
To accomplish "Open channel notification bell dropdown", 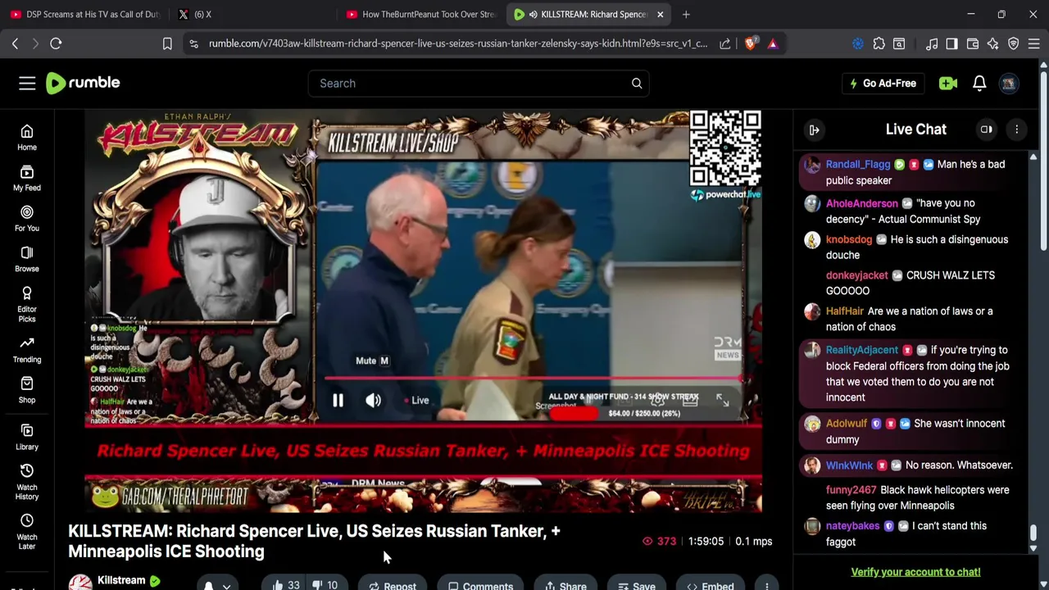I will (x=217, y=585).
